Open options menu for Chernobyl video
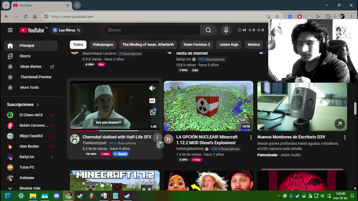 click(x=157, y=137)
